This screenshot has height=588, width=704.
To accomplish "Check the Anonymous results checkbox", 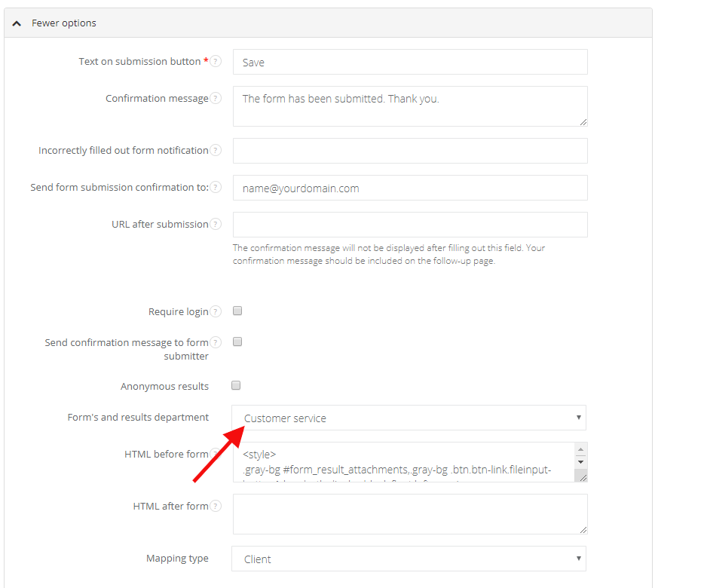I will [237, 385].
